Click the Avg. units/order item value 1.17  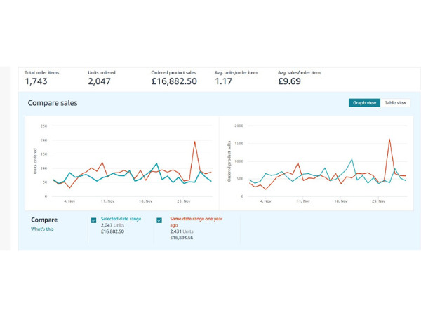tap(224, 81)
